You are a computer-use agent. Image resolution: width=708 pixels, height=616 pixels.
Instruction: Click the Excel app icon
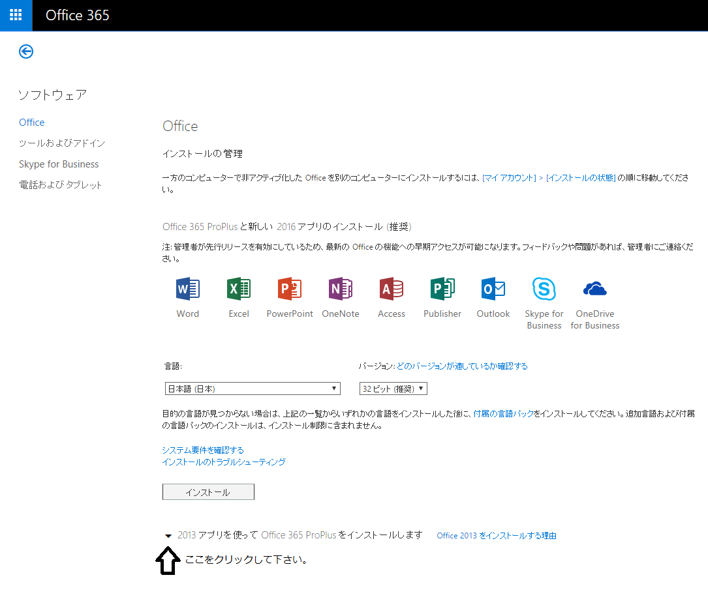239,289
